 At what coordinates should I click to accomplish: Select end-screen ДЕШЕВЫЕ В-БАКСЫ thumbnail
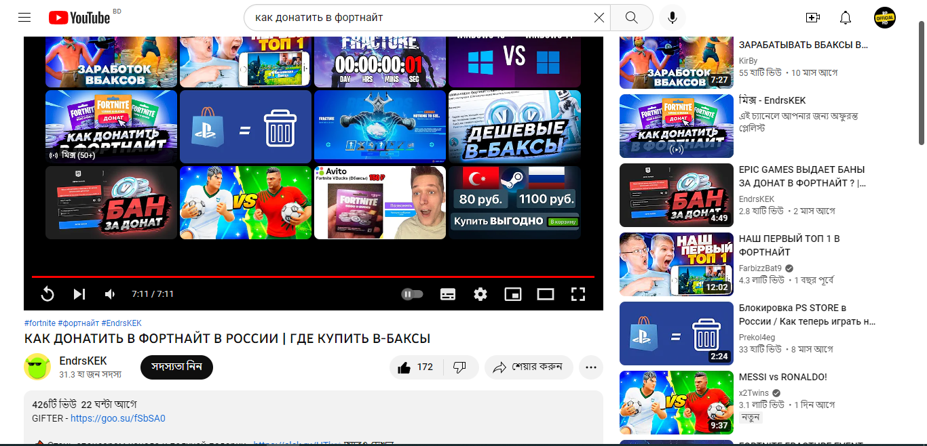click(514, 127)
